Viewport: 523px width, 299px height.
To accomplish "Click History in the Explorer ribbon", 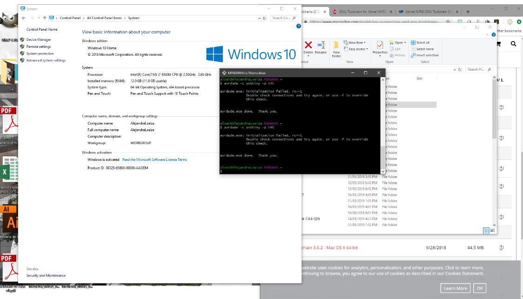I will pos(397,55).
